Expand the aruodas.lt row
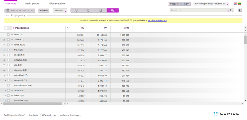 coord(12,90)
